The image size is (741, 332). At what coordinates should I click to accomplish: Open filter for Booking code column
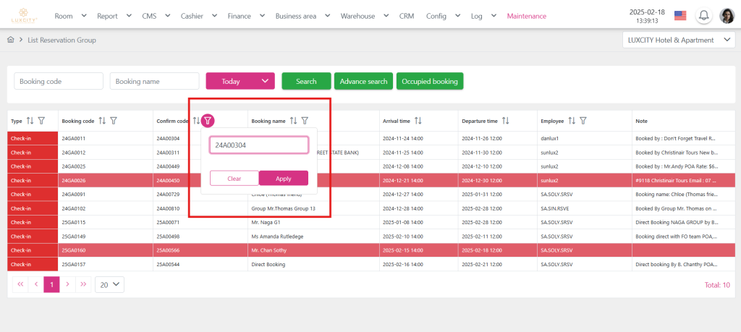coord(114,121)
